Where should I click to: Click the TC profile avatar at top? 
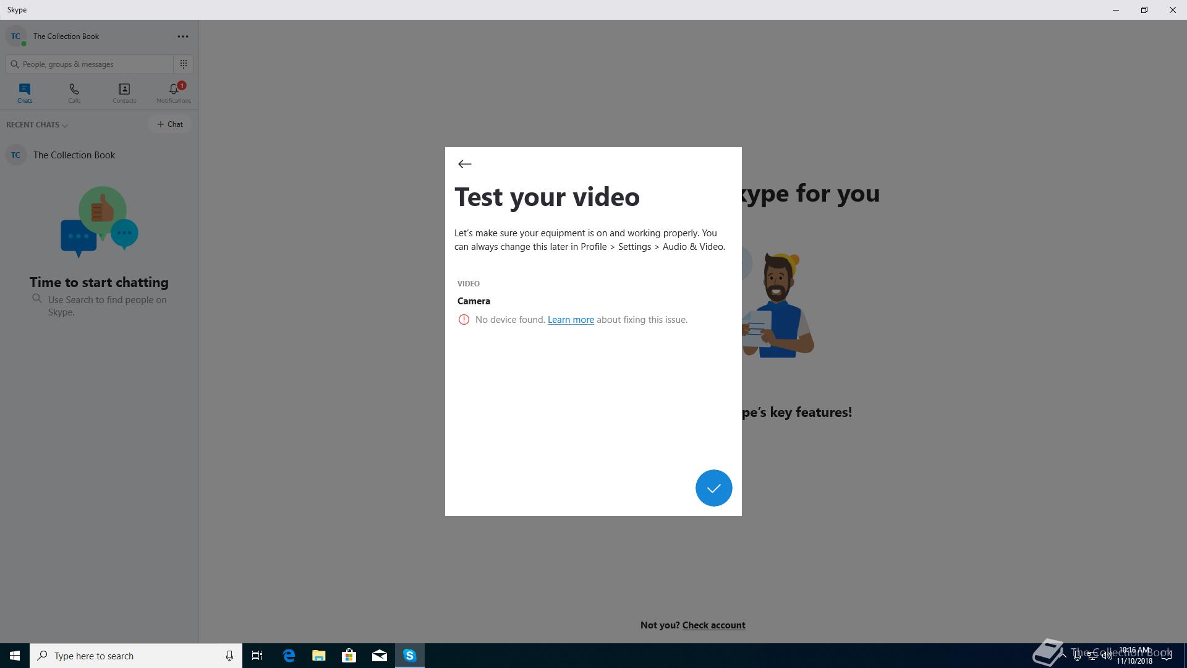click(15, 36)
